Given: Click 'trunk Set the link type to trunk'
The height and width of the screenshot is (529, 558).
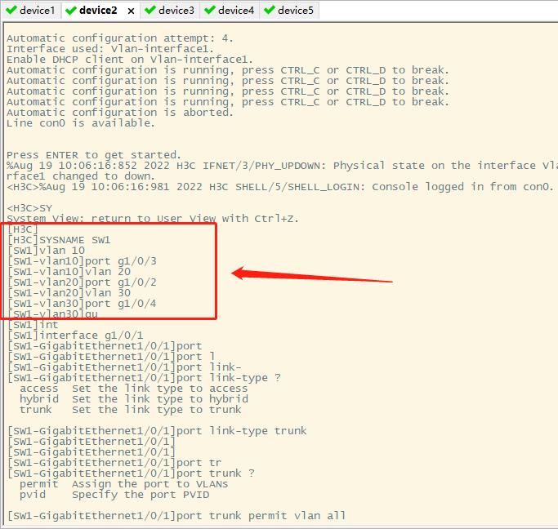Looking at the screenshot, I should coord(130,410).
